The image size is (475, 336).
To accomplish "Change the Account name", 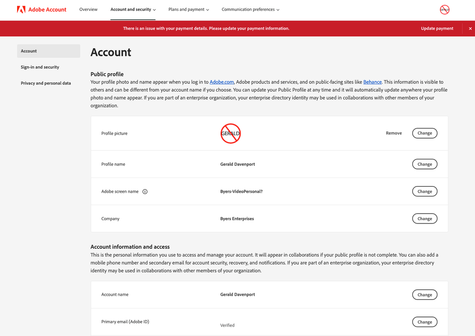I will (425, 295).
